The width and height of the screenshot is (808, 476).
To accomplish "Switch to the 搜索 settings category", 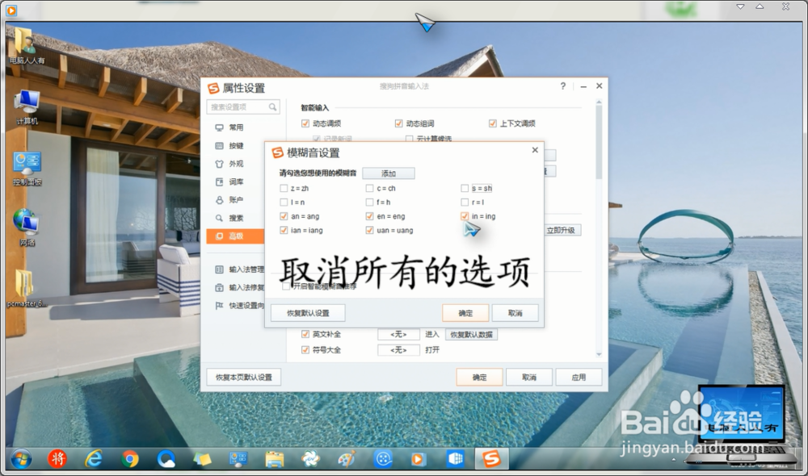I will click(235, 218).
